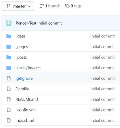Click the _data folder icon
120x128 pixels.
click(x=9, y=36)
